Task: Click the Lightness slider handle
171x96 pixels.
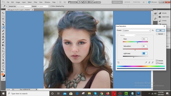Action: pos(134,57)
